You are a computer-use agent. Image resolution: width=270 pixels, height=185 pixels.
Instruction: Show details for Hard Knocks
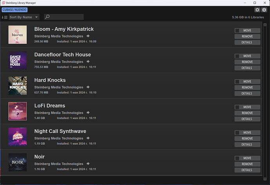tap(247, 93)
